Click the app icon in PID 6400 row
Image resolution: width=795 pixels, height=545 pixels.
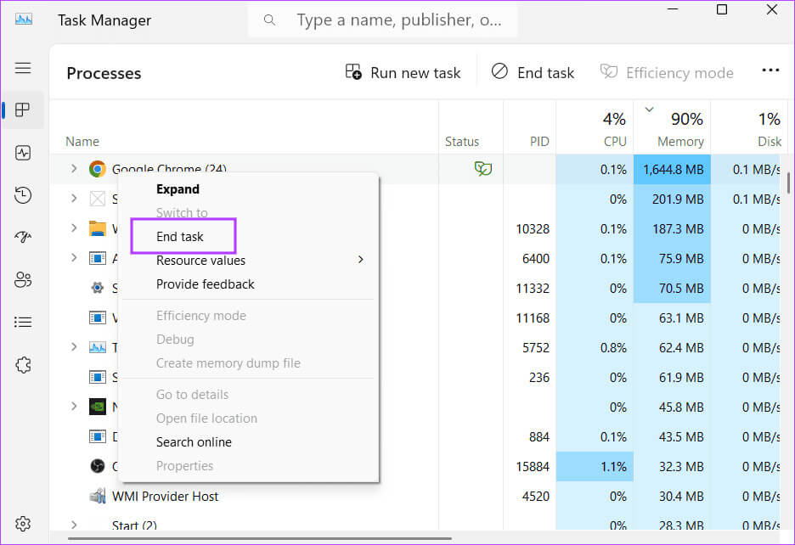pyautogui.click(x=98, y=259)
